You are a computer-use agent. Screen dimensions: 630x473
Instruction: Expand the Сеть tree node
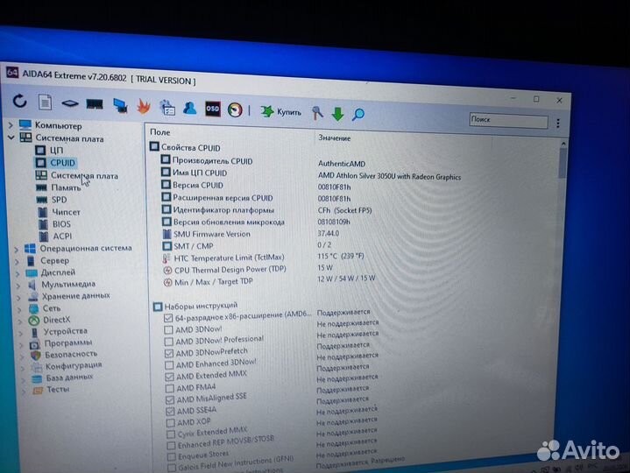[19, 309]
